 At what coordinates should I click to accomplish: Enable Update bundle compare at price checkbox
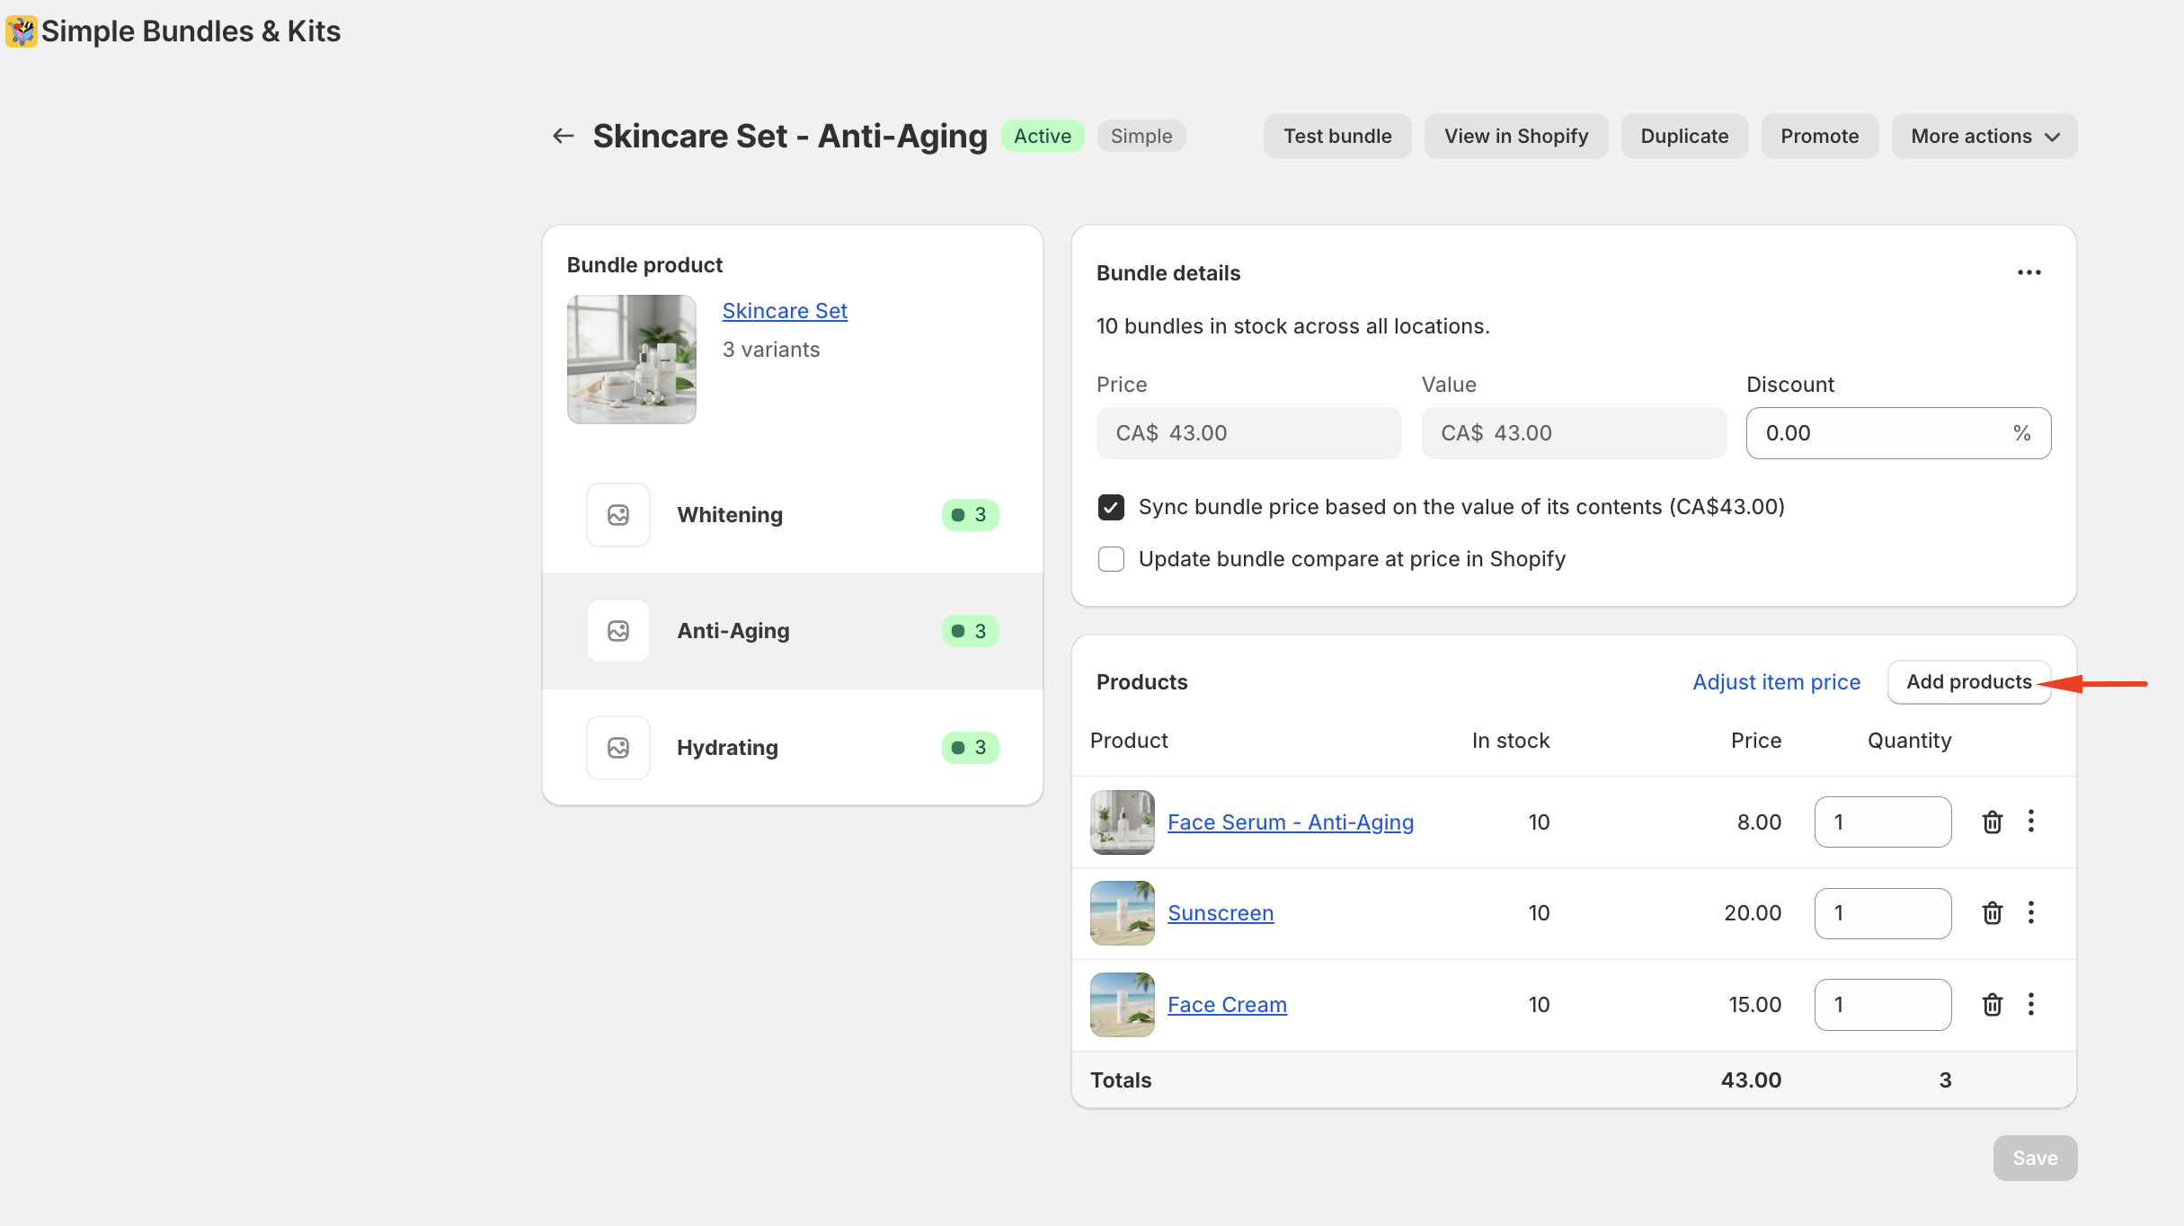click(1111, 559)
